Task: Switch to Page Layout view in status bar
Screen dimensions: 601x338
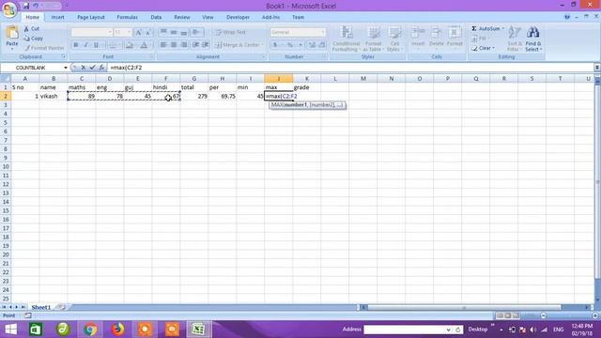Action: [x=508, y=315]
